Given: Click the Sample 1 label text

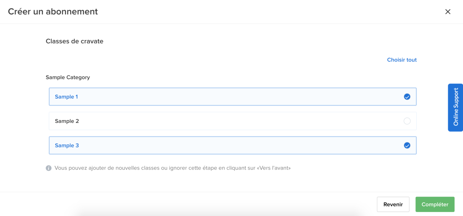Looking at the screenshot, I should coord(66,97).
